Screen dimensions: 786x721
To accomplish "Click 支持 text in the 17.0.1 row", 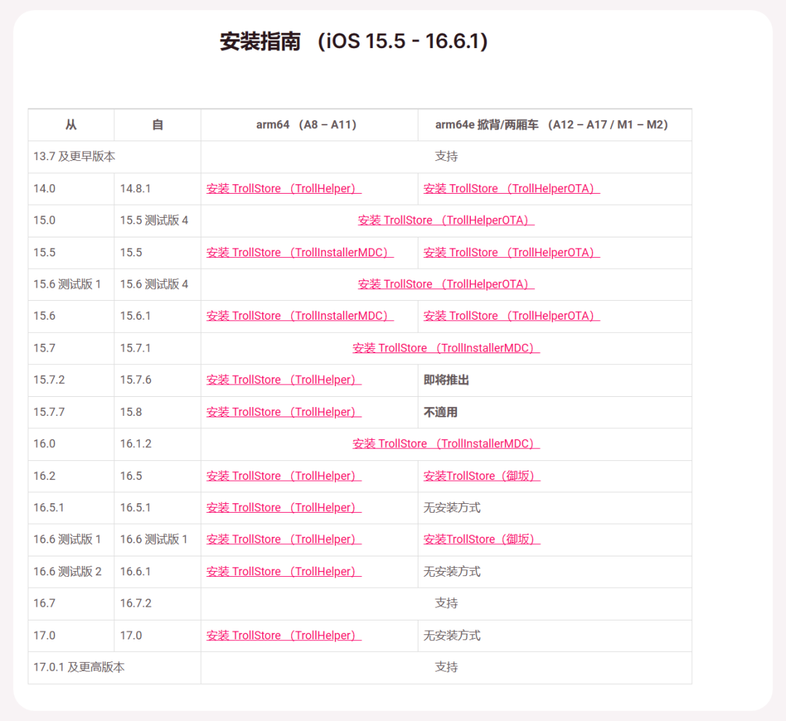I will pyautogui.click(x=446, y=667).
